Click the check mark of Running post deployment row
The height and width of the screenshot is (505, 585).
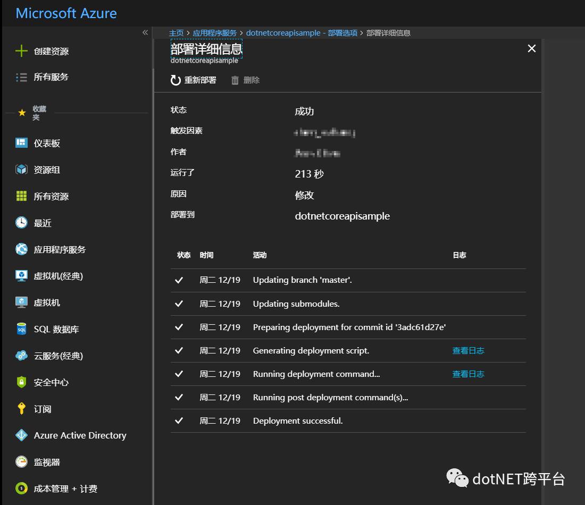coord(179,397)
